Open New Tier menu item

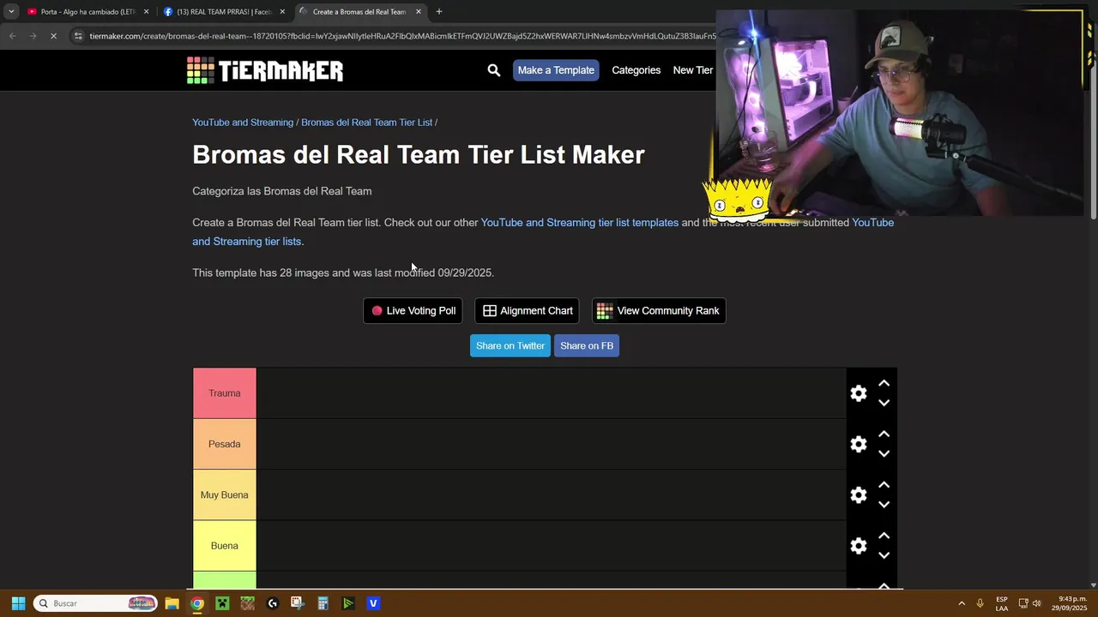(x=693, y=70)
